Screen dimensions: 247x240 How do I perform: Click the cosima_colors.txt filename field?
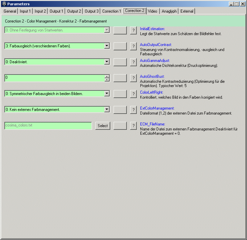(48, 126)
